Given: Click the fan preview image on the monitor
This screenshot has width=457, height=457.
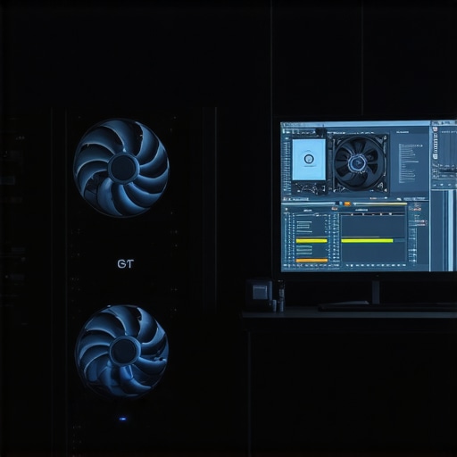Looking at the screenshot, I should [360, 163].
